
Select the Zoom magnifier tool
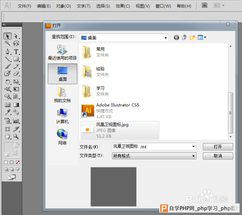16,136
